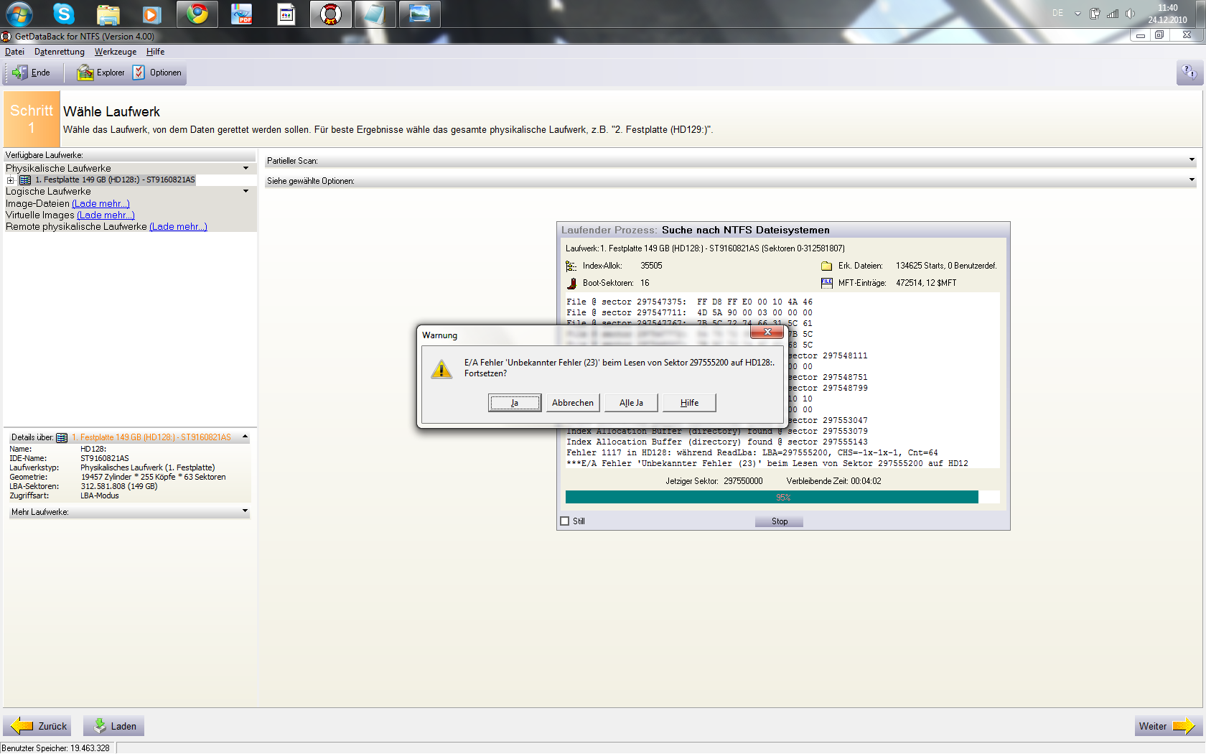
Task: Open the Windows Start menu
Action: (x=19, y=14)
